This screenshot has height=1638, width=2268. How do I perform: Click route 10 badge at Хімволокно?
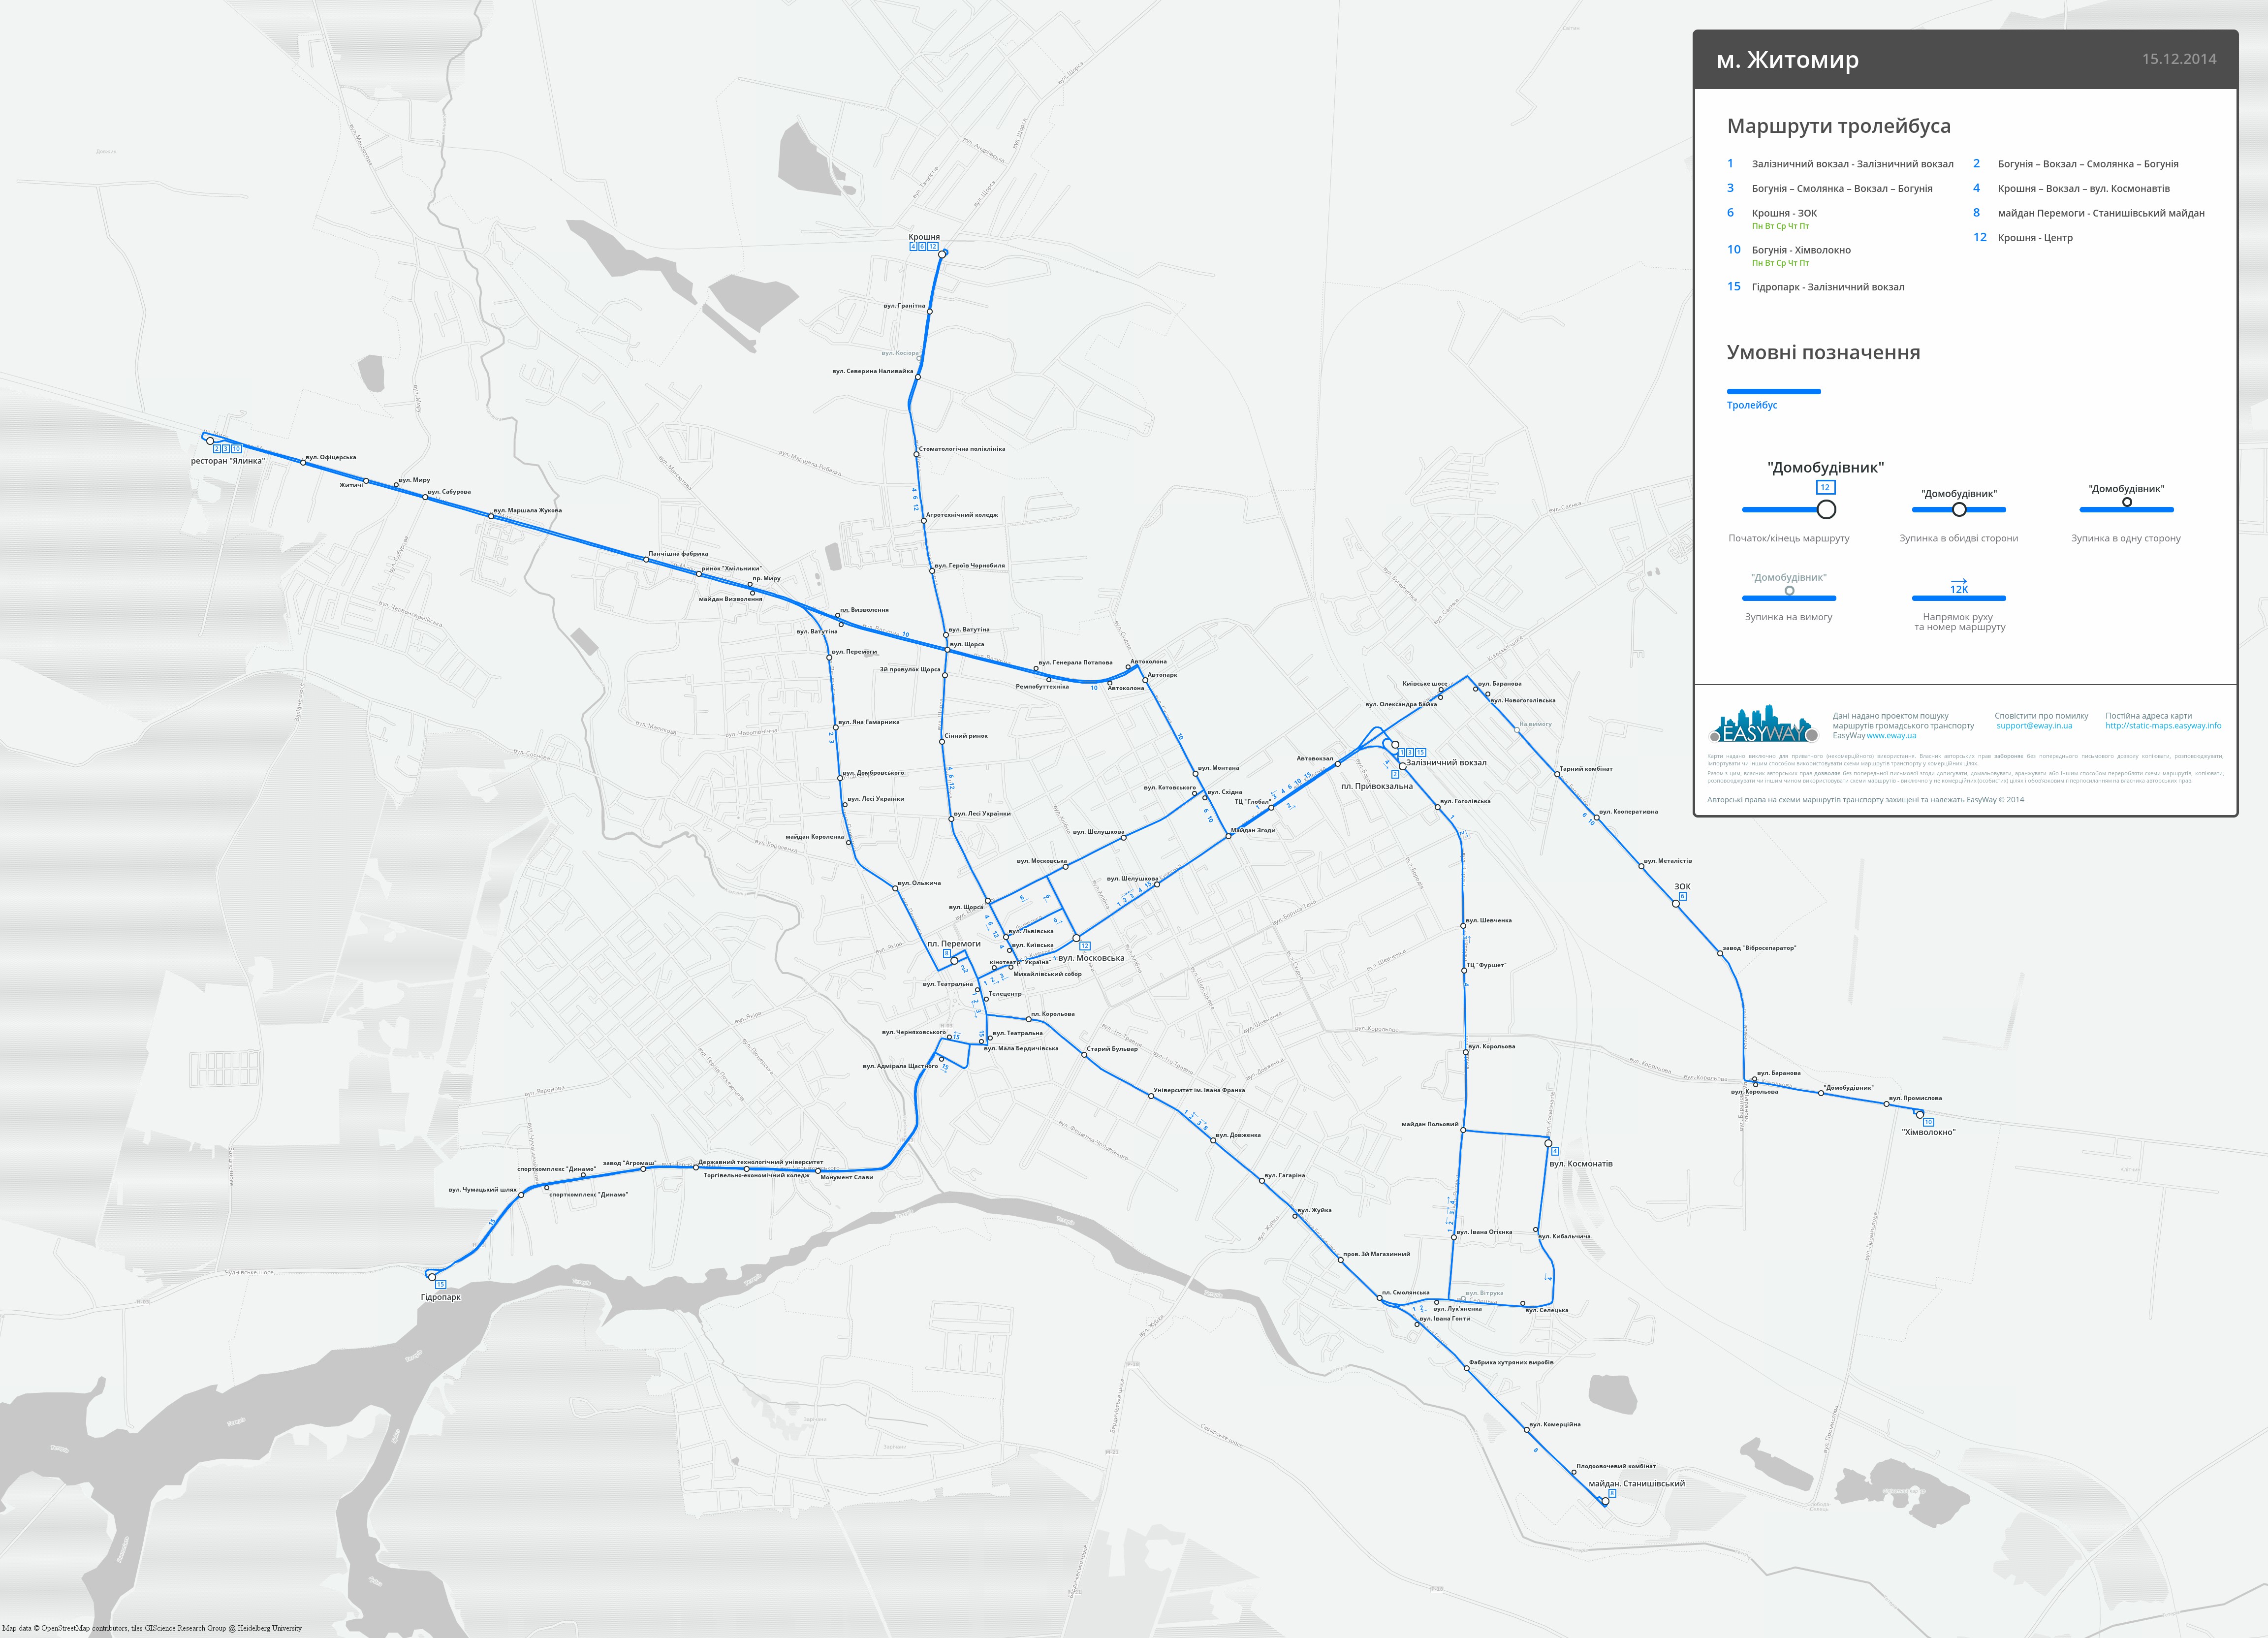click(x=1929, y=1122)
